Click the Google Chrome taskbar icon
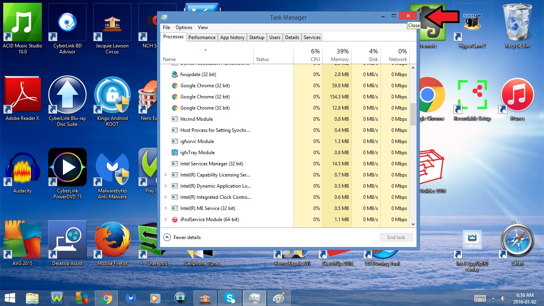The image size is (544, 306). click(106, 298)
